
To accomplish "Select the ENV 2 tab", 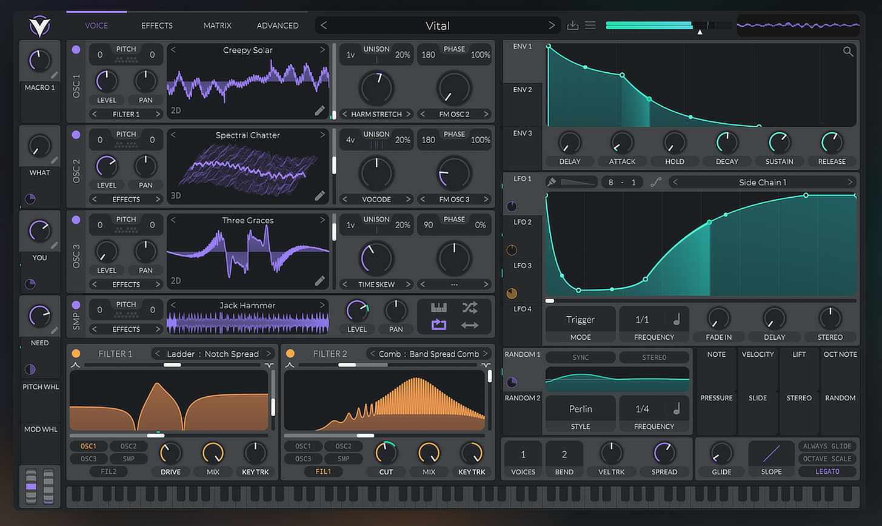I will [x=523, y=90].
